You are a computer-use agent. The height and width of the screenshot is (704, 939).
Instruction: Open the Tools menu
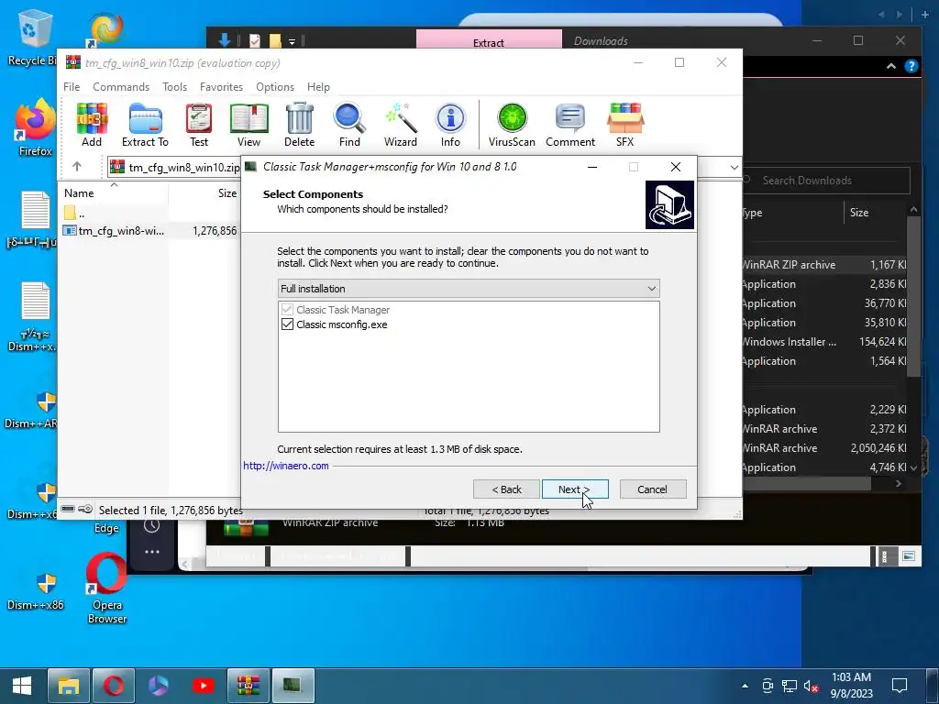click(x=174, y=87)
